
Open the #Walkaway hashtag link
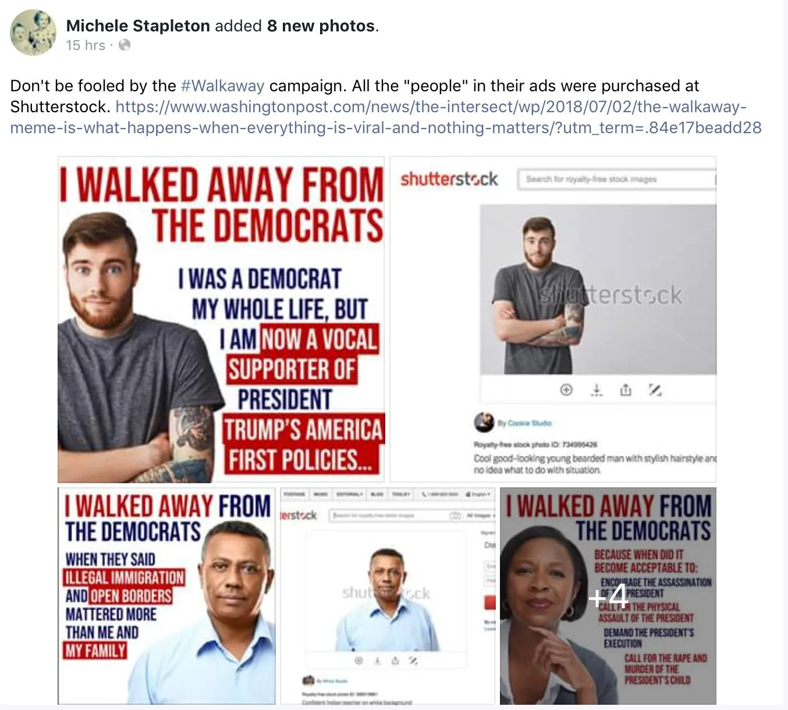point(222,86)
